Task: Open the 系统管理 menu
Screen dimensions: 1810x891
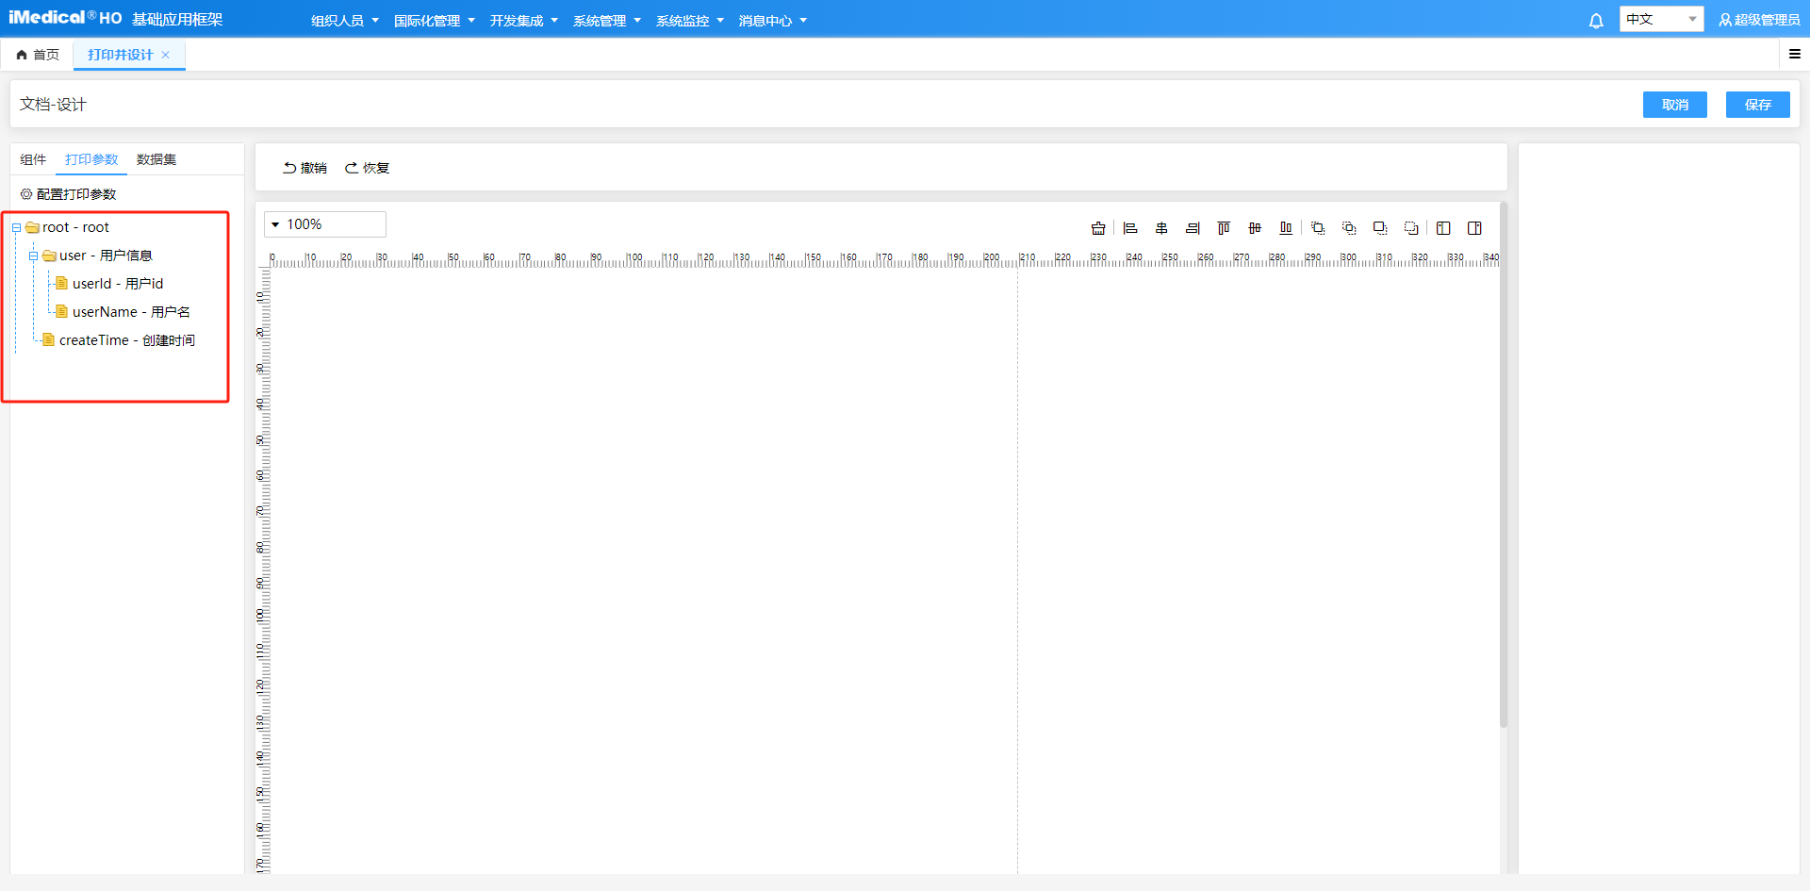Action: point(606,21)
